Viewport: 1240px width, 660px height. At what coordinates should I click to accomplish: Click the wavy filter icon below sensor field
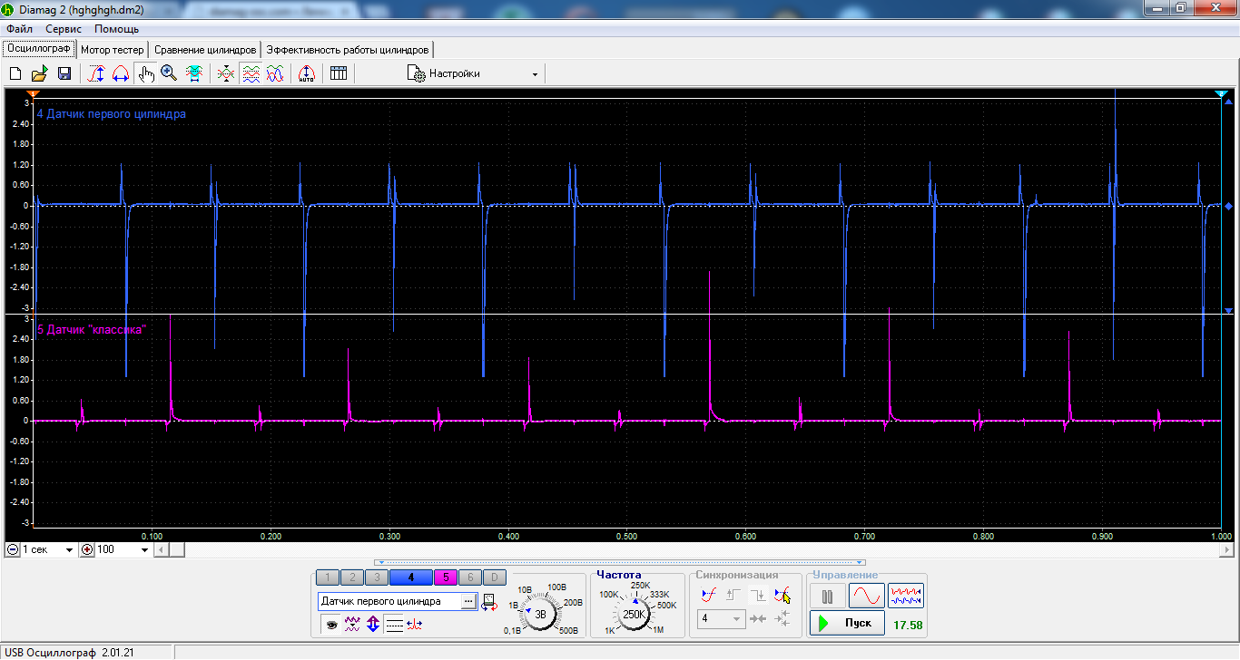[x=353, y=624]
